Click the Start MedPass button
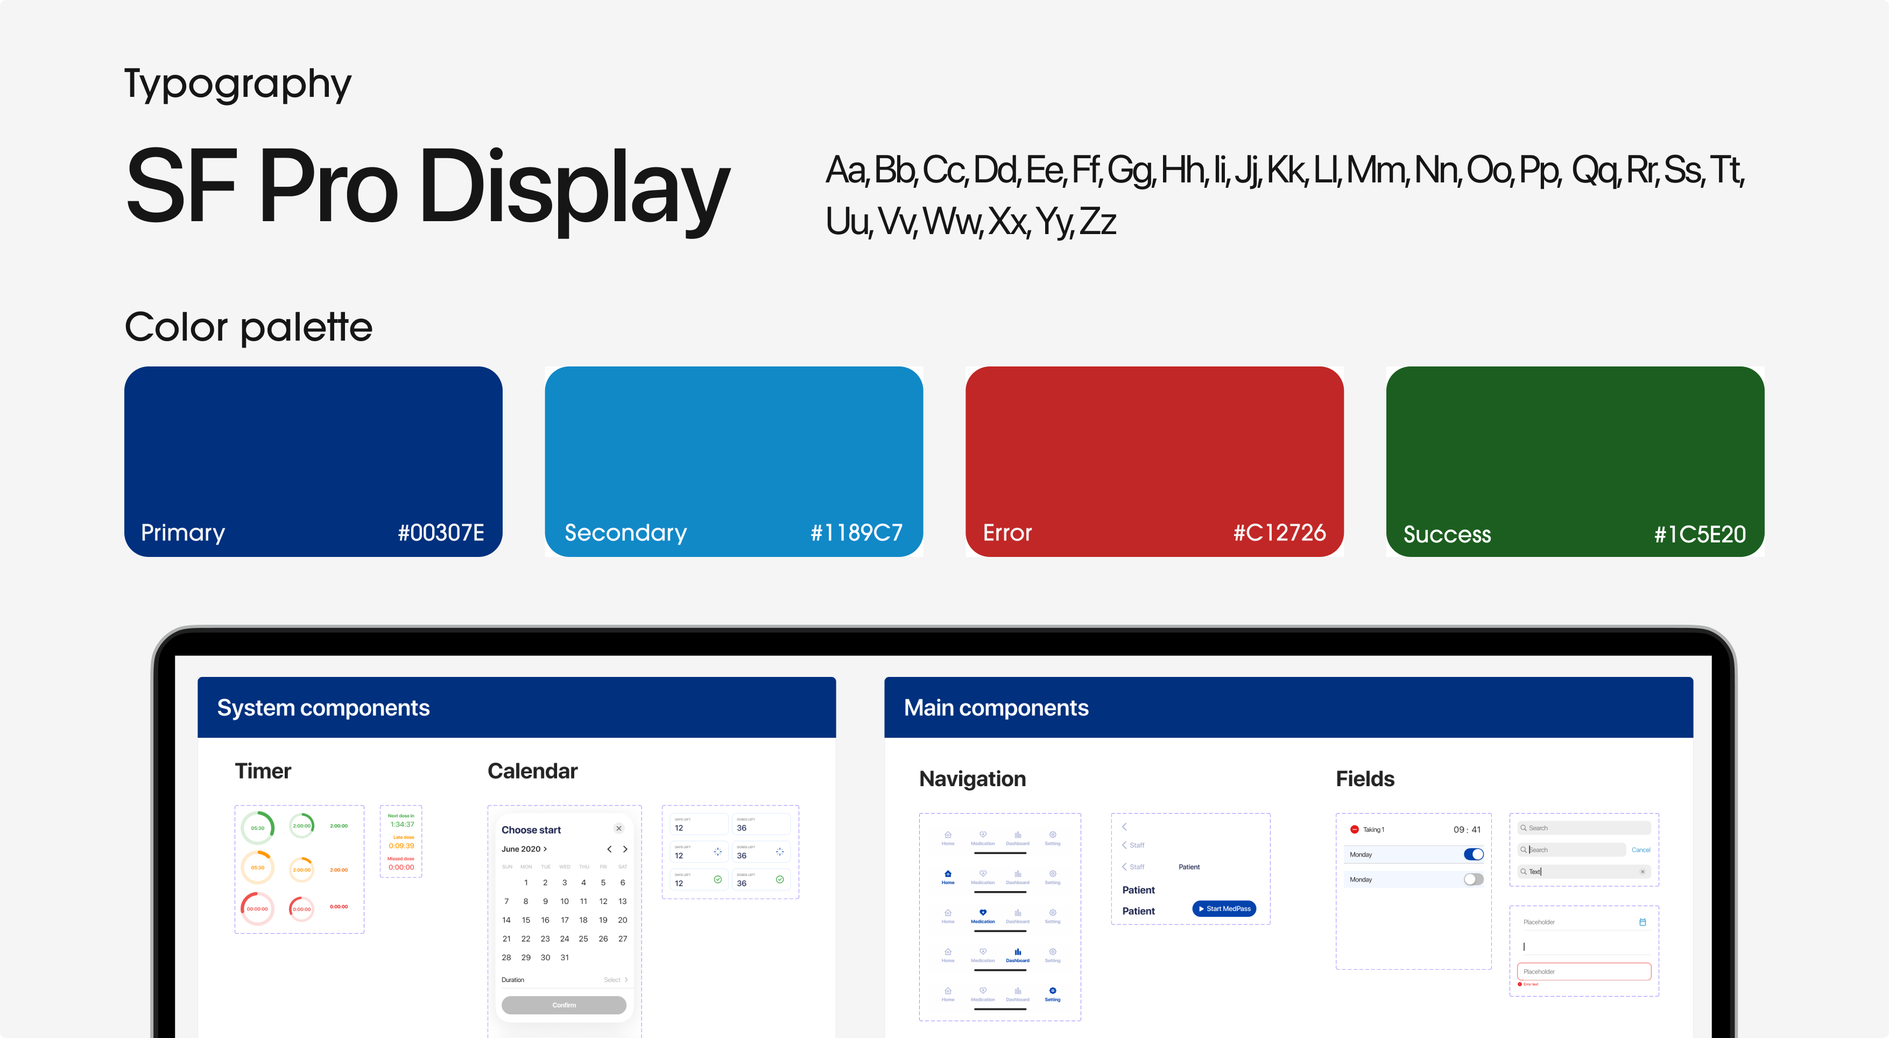1889x1038 pixels. (1224, 908)
